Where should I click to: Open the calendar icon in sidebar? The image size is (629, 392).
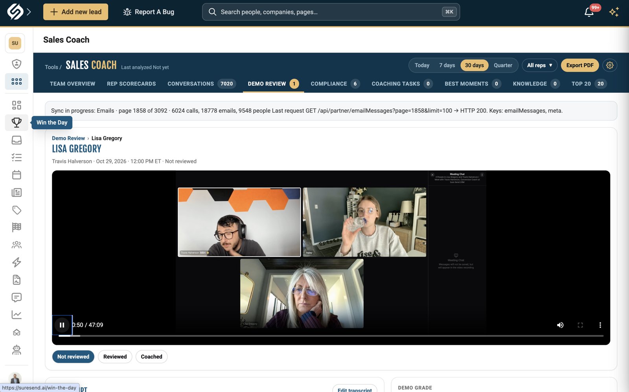(x=17, y=175)
